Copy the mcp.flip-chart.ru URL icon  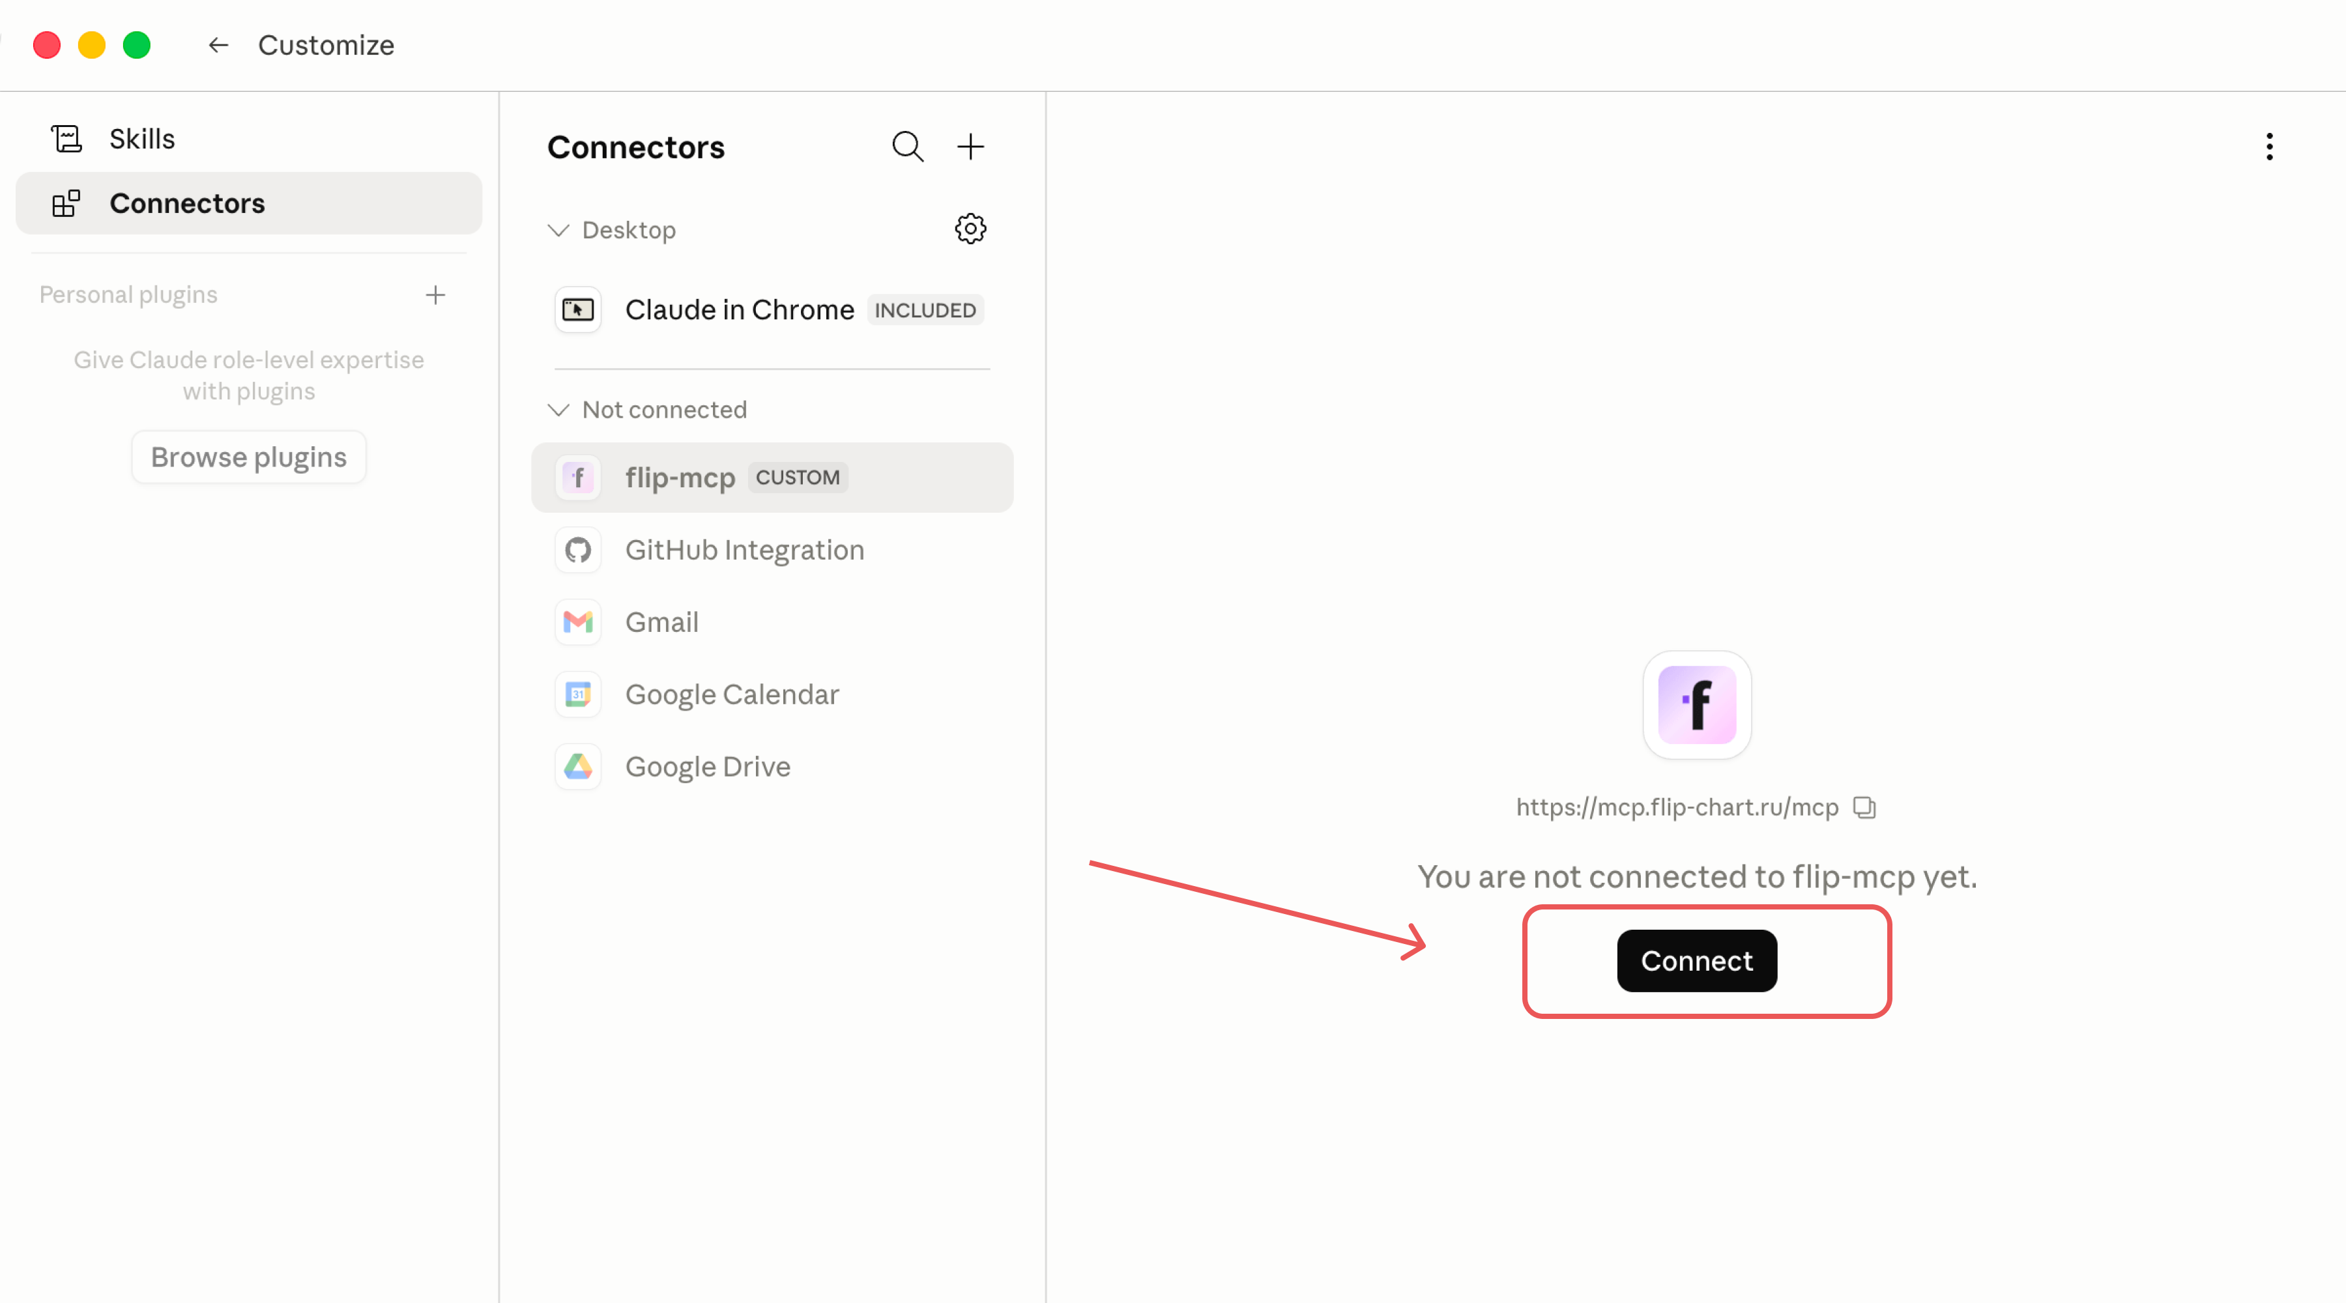[1864, 808]
